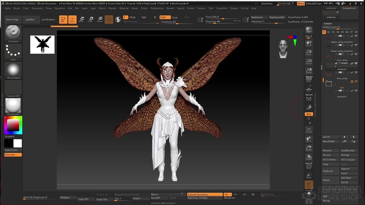Click the Gizmo 3D sphere icon
365x205 pixels.
point(109,19)
